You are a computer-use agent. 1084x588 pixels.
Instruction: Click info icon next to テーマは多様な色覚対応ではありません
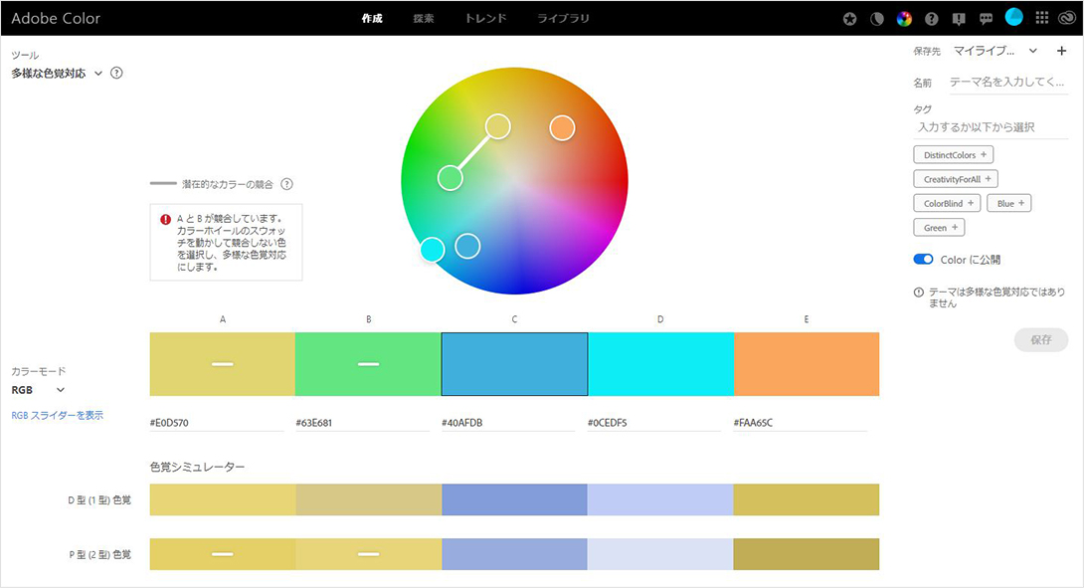click(919, 292)
